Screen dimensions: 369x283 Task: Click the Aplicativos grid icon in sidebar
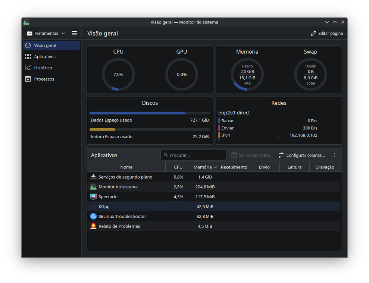pos(28,57)
